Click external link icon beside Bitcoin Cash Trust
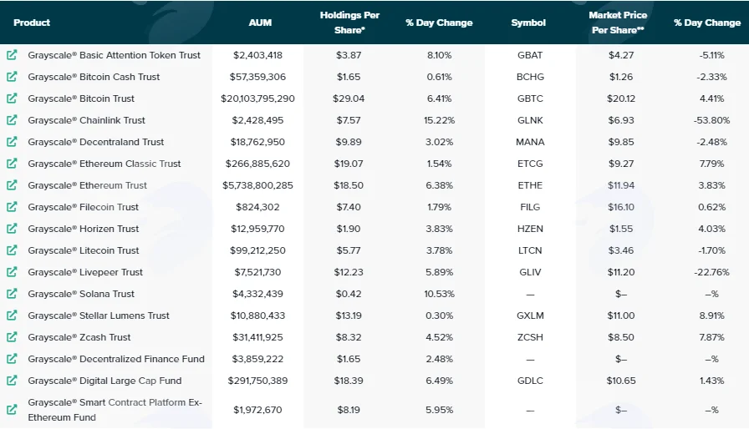 12,76
